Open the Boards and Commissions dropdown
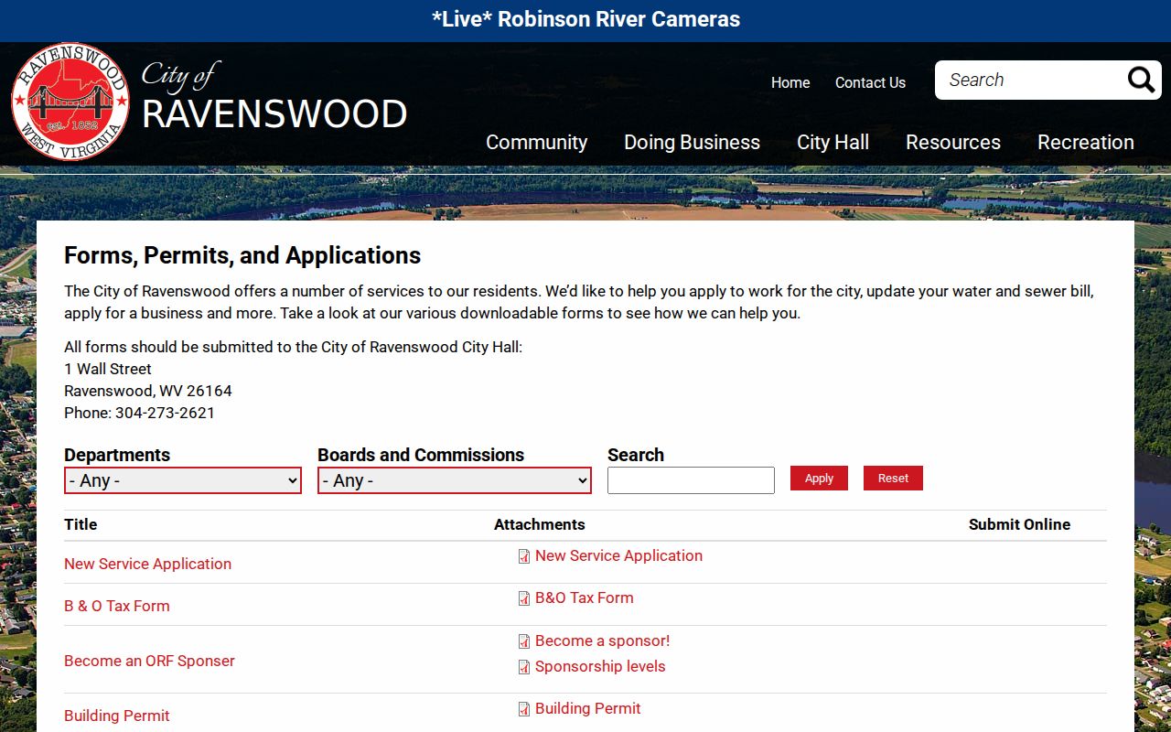The image size is (1171, 732). (x=455, y=480)
